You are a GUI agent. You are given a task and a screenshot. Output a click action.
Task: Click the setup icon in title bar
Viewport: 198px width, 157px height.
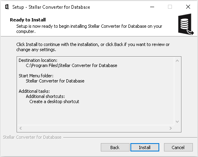(7, 7)
